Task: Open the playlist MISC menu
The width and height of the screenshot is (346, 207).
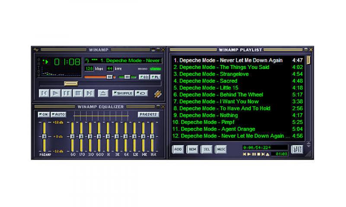Action: 221,149
